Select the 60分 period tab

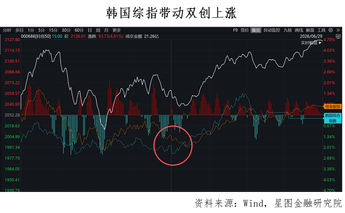tap(79, 30)
